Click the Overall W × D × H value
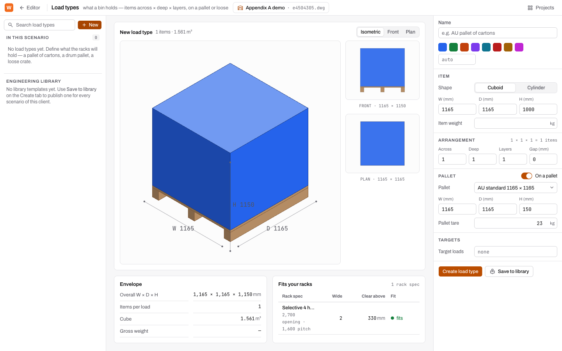 pos(227,294)
